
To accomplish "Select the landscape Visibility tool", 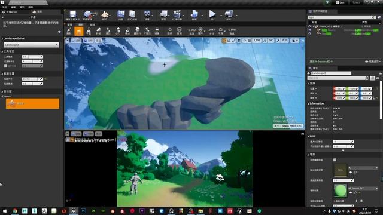I will point(147,31).
